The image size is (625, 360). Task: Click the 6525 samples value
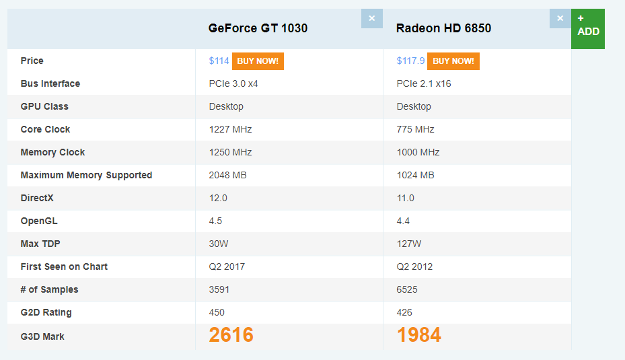pyautogui.click(x=407, y=289)
